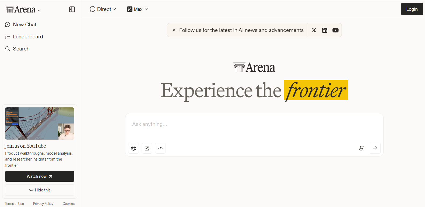Click the Watch now button
The image size is (425, 207).
click(40, 176)
